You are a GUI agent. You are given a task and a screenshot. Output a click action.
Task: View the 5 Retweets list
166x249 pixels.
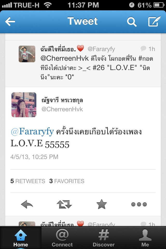pyautogui.click(x=28, y=181)
